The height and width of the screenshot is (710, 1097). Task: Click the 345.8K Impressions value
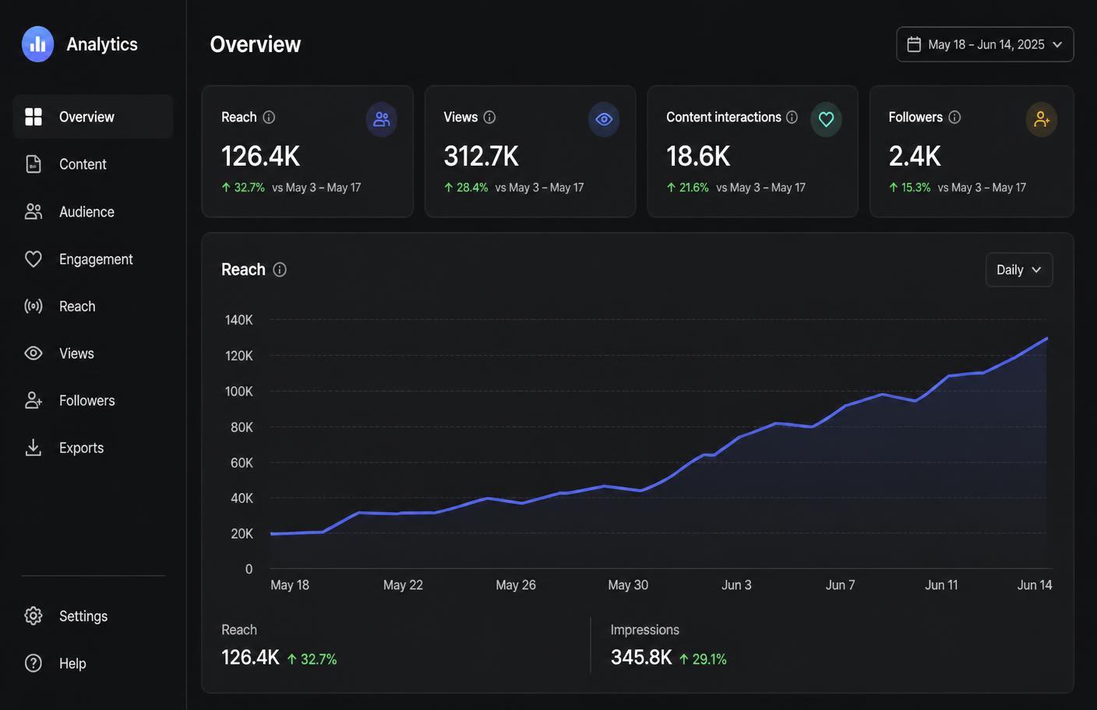[x=641, y=658]
